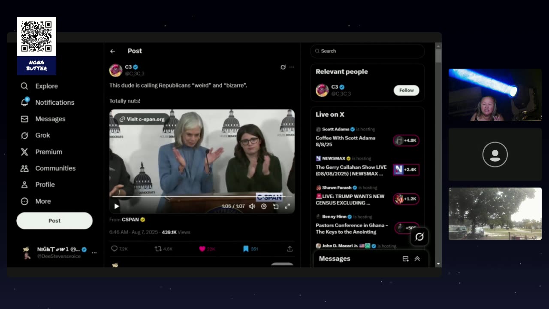Open Coffee With Scott Adams live
Screen dimensions: 549x309
(345, 141)
